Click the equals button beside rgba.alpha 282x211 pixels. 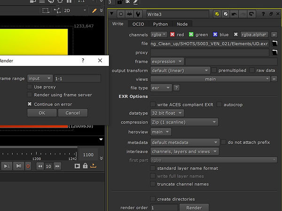[x=274, y=35]
